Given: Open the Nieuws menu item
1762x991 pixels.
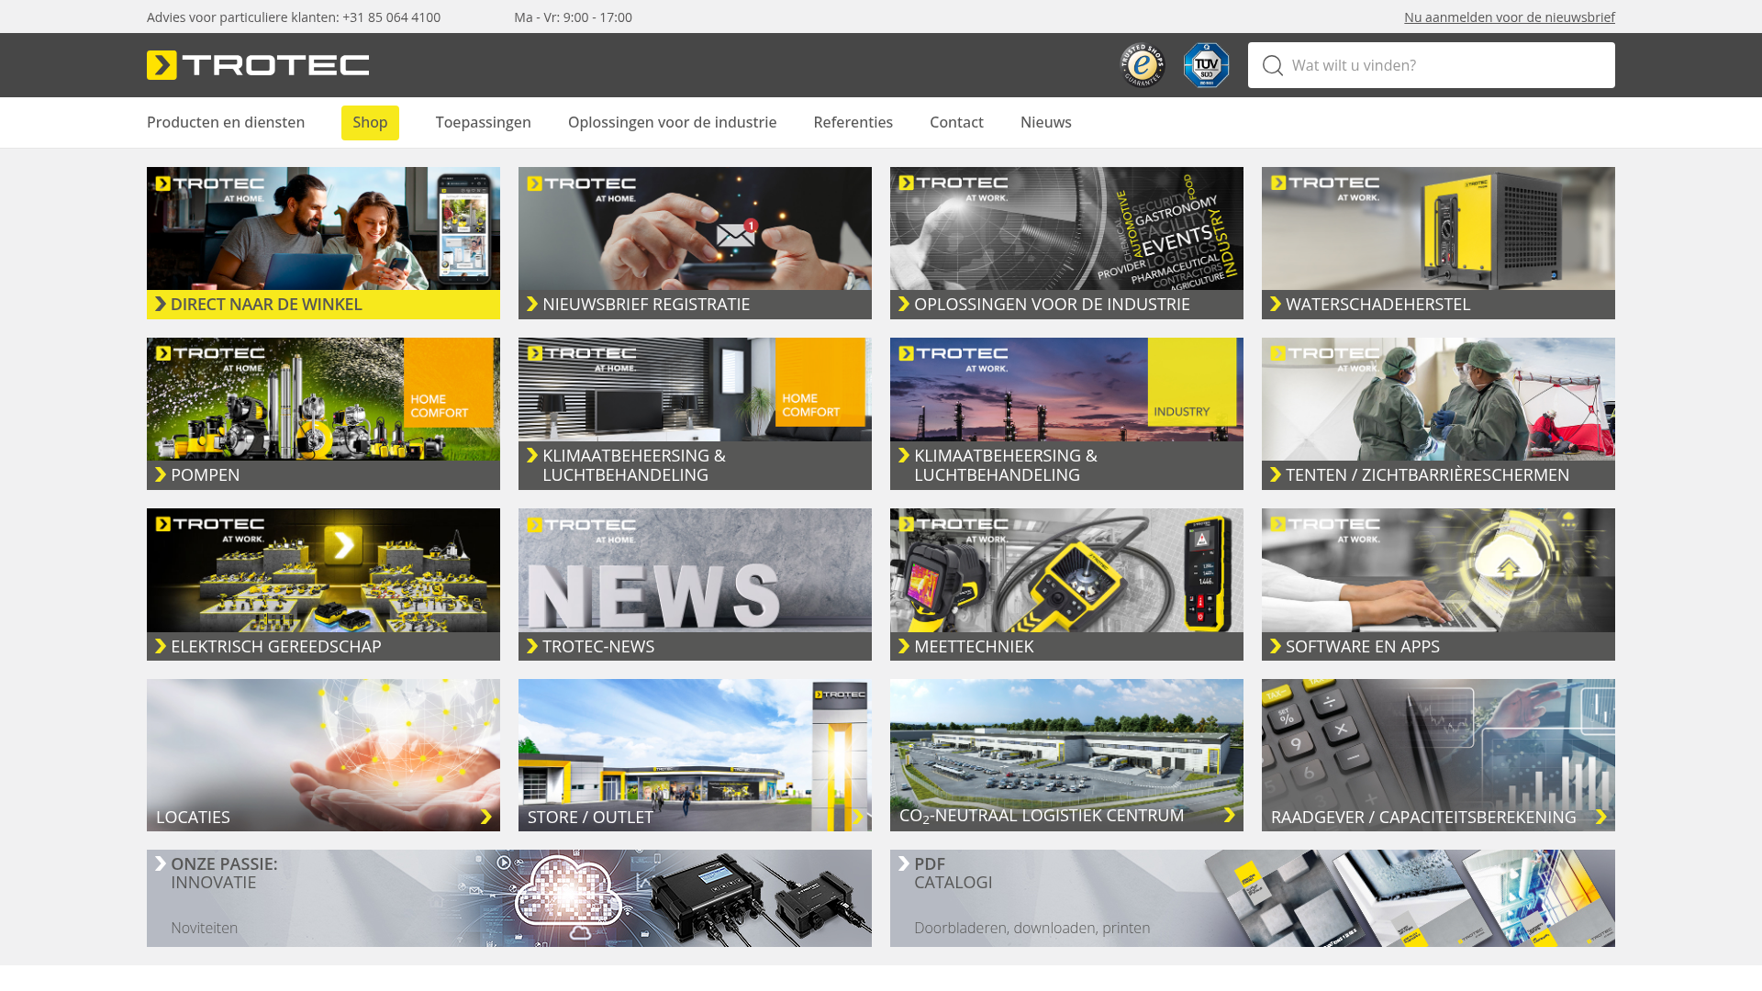Looking at the screenshot, I should tap(1045, 122).
